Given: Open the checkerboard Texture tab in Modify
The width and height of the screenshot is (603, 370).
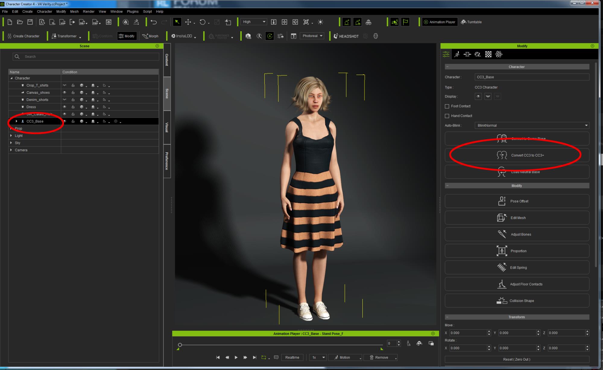Looking at the screenshot, I should (488, 54).
